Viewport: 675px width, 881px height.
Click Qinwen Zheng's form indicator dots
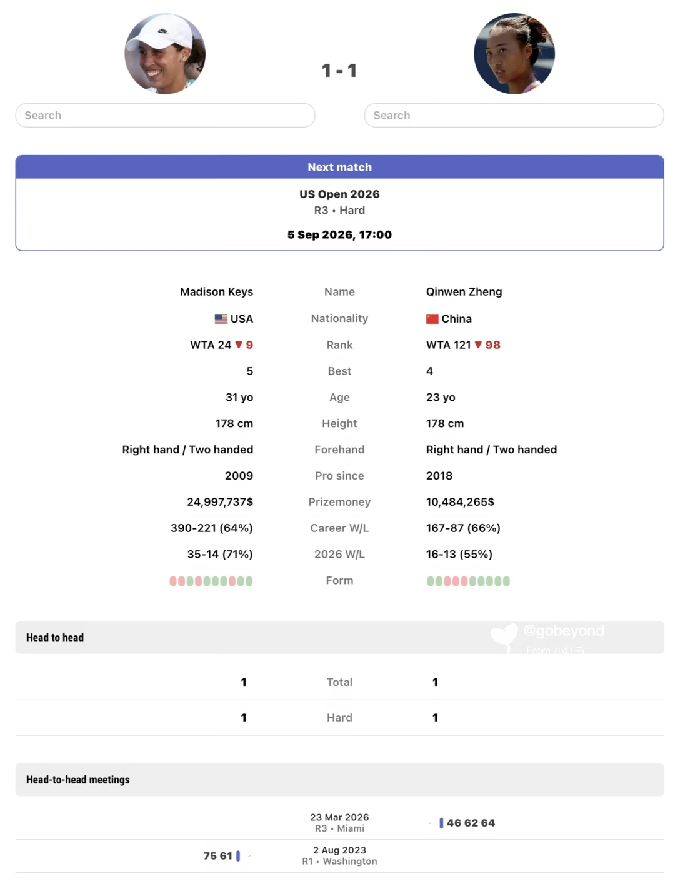point(468,581)
